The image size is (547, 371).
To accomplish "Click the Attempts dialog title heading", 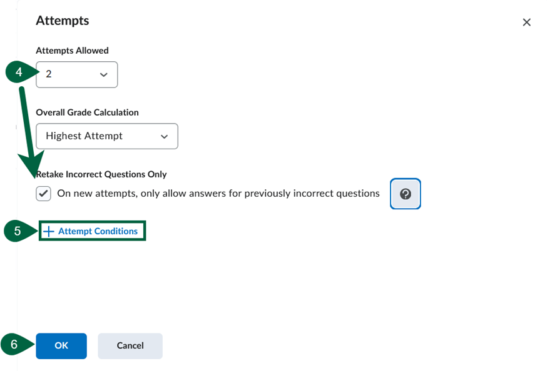I will 62,20.
